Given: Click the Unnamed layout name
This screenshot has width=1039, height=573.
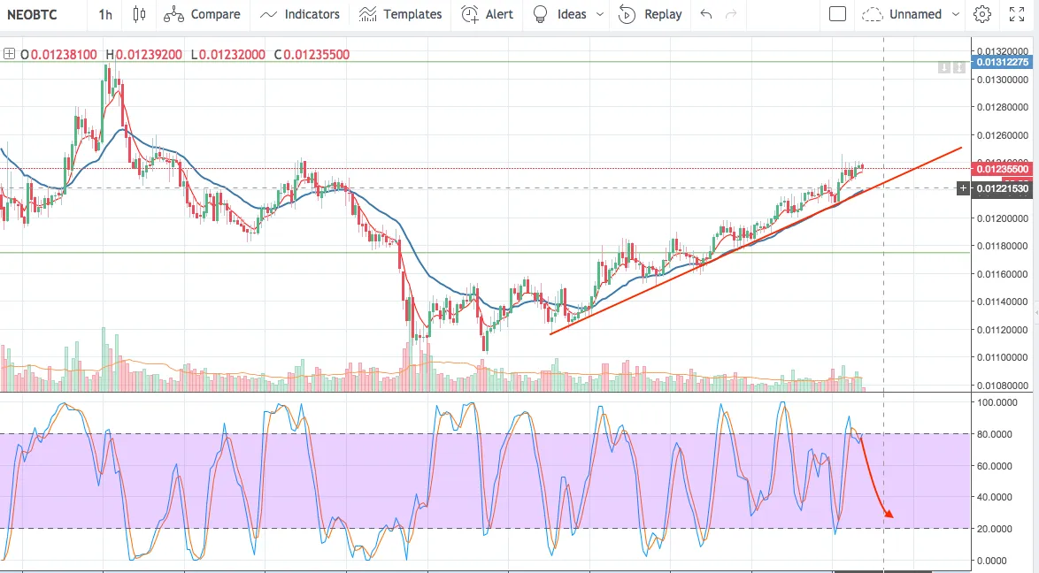Looking at the screenshot, I should (915, 14).
